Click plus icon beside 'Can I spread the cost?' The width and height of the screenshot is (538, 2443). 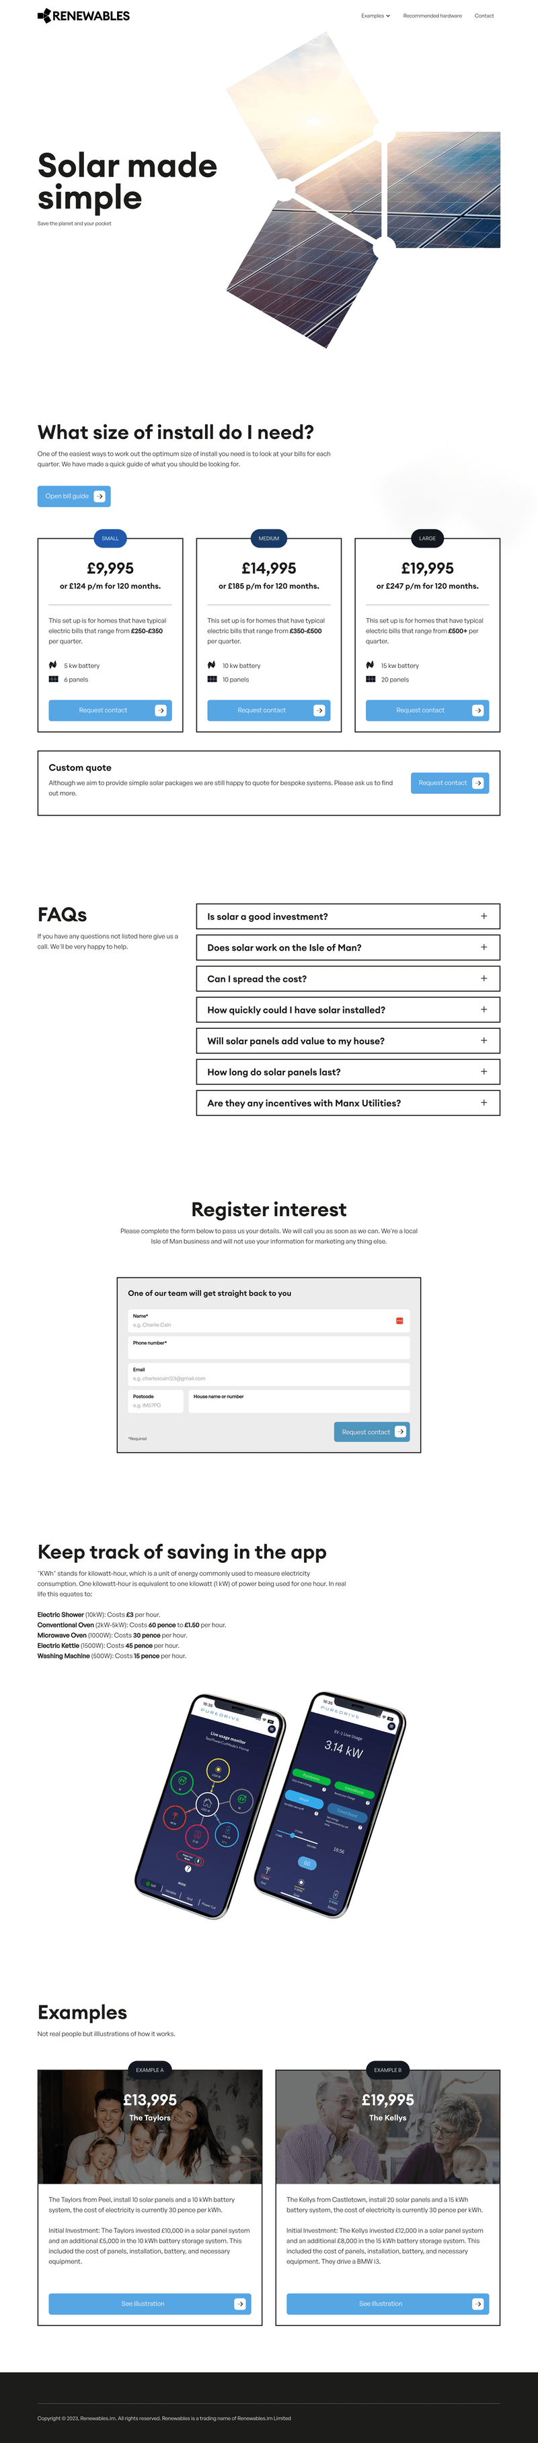point(484,978)
